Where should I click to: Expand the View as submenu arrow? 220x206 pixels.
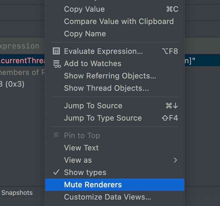pyautogui.click(x=175, y=160)
